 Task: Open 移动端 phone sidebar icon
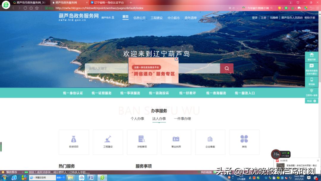click(311, 81)
